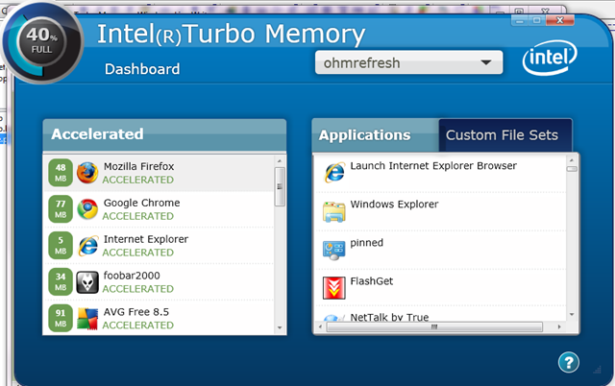Click the Launch Internet Explorer Browser icon
Viewport: 615px width, 386px height.
point(334,172)
